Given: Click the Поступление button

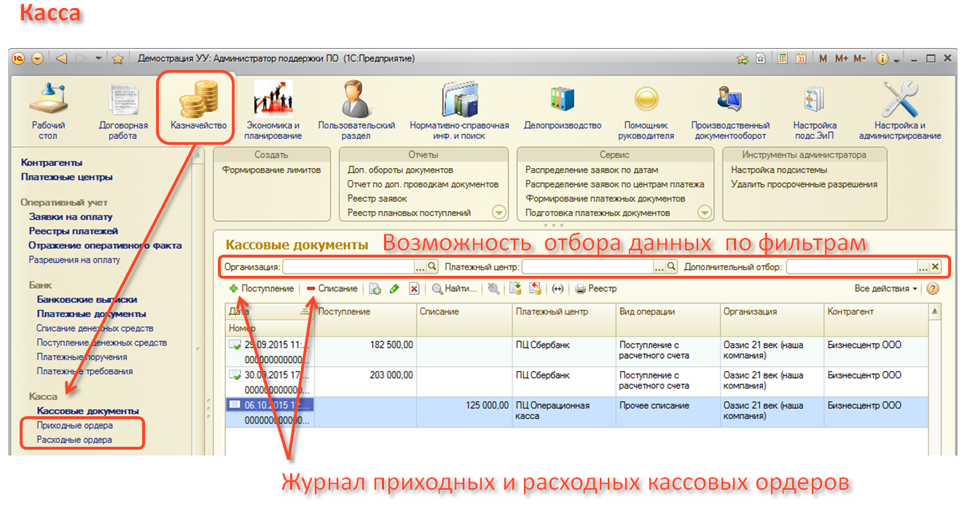Looking at the screenshot, I should pyautogui.click(x=261, y=289).
